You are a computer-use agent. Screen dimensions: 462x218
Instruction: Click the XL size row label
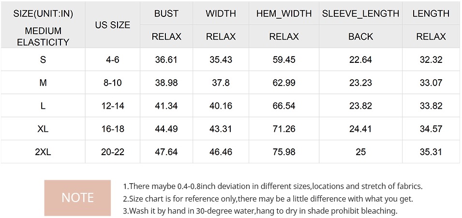(43, 129)
